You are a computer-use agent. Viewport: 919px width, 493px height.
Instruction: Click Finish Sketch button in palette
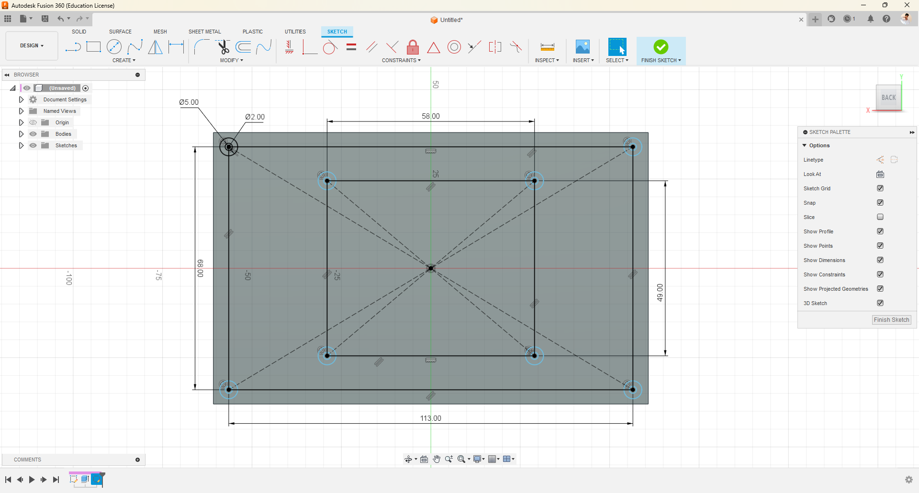(891, 320)
